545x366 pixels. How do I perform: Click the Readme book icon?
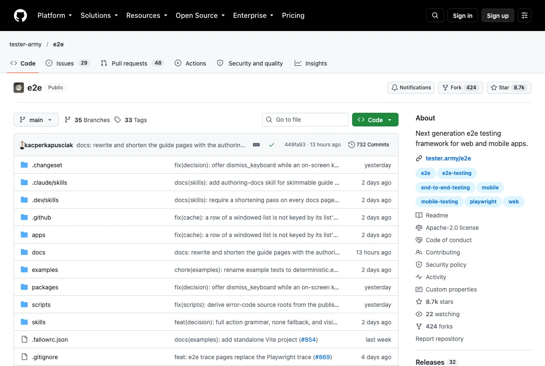pos(419,215)
